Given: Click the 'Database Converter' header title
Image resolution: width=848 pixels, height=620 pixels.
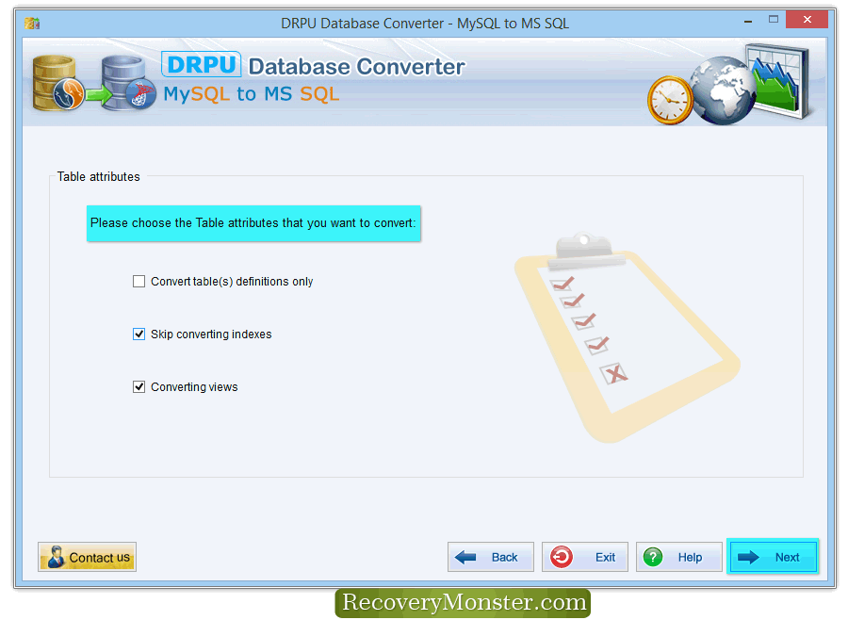Looking at the screenshot, I should pos(356,67).
